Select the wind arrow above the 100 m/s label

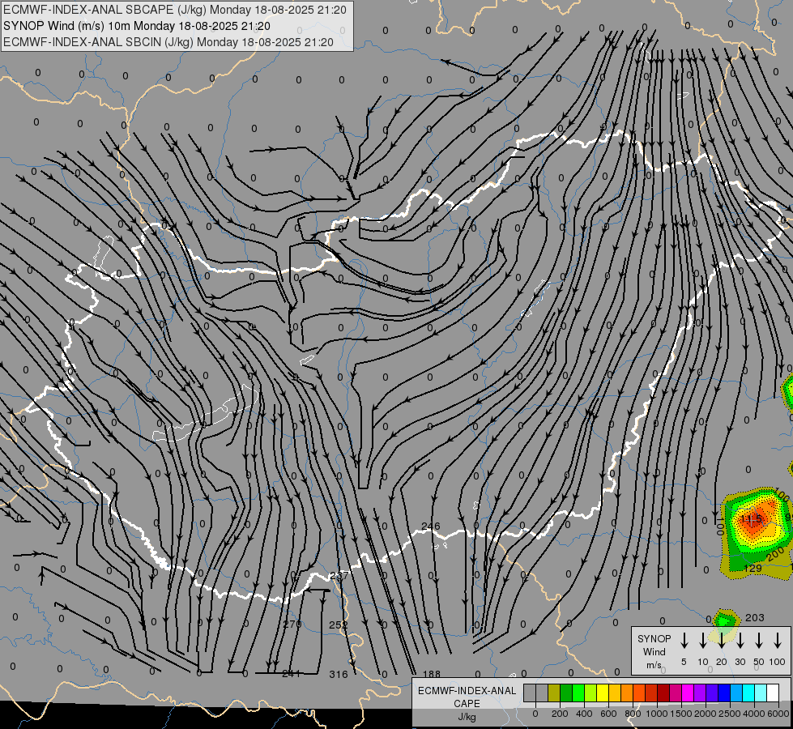[778, 640]
